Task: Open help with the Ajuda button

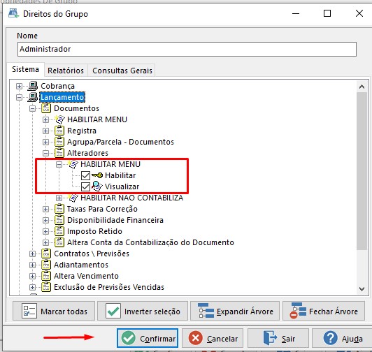Action: (x=342, y=338)
